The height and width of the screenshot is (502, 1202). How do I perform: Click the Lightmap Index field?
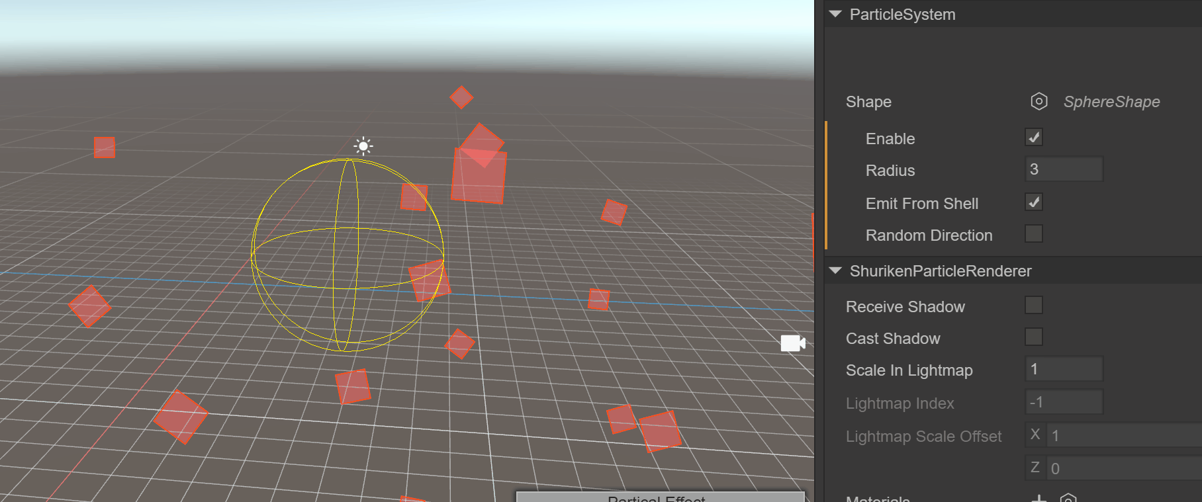(1064, 402)
